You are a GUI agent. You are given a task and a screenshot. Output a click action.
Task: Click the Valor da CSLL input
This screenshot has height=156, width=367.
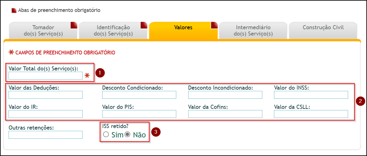[x=311, y=114]
